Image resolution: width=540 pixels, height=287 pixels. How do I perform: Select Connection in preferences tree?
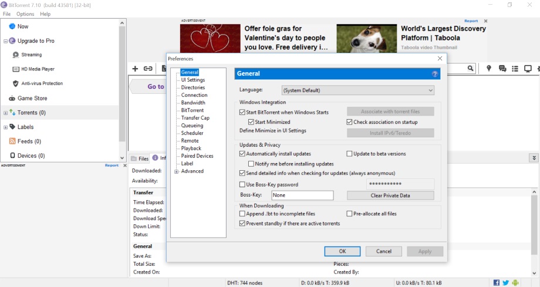pyautogui.click(x=194, y=95)
